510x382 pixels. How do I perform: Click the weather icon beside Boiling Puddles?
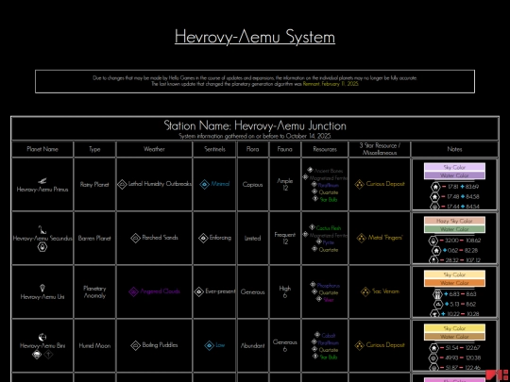point(136,345)
